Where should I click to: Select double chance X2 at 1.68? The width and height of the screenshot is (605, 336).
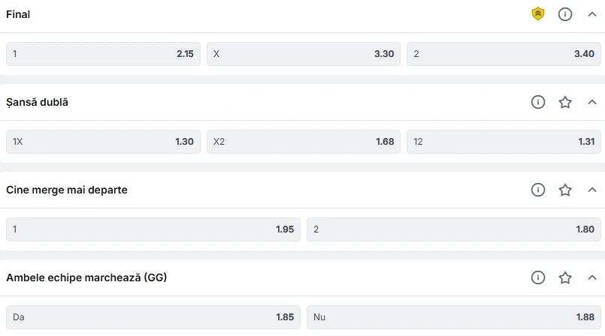click(304, 142)
